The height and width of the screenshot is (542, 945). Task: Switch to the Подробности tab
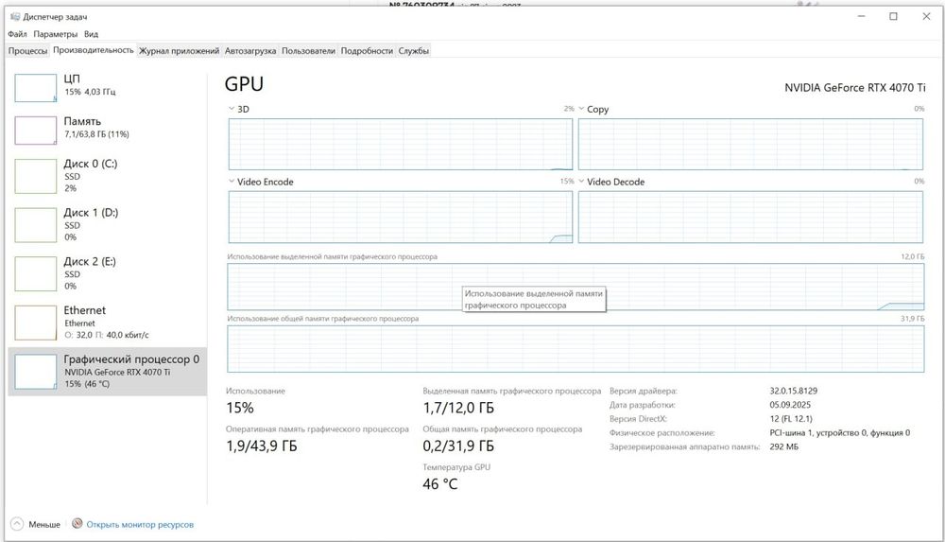[x=367, y=51]
